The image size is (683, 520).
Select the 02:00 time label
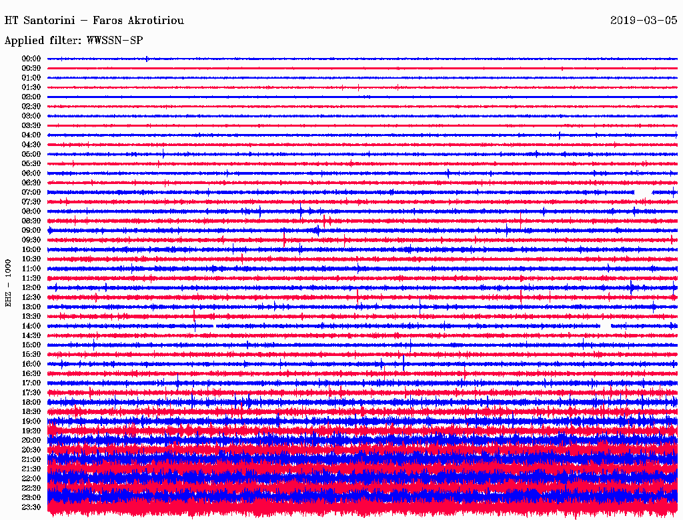pos(31,97)
